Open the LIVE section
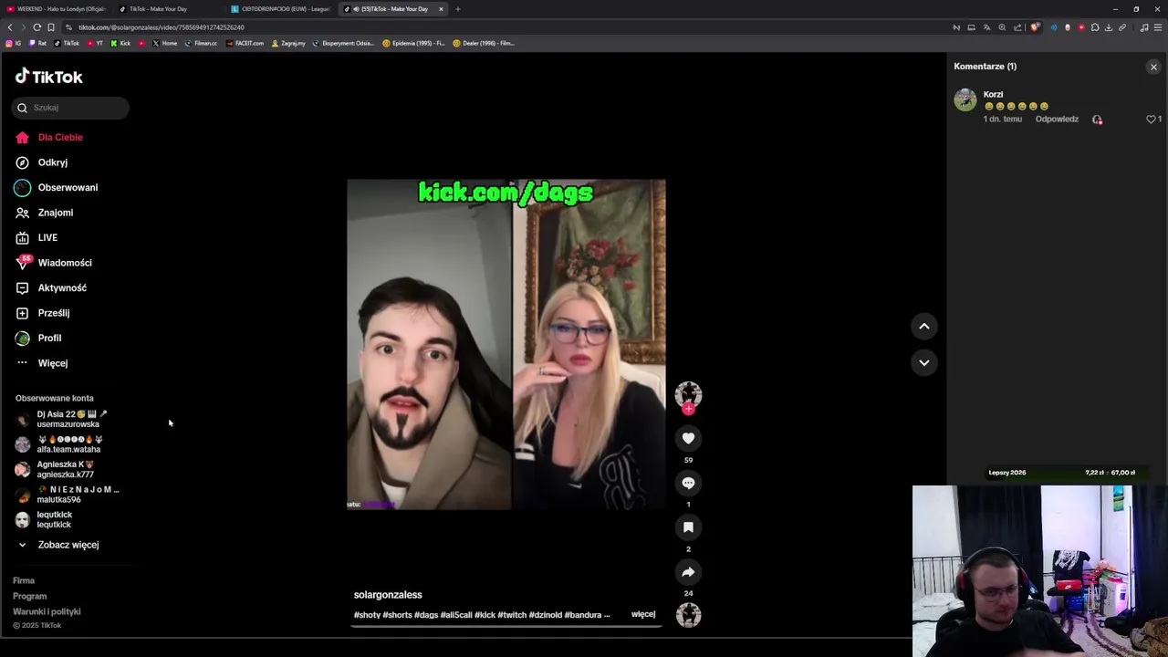The height and width of the screenshot is (657, 1168). 36,237
